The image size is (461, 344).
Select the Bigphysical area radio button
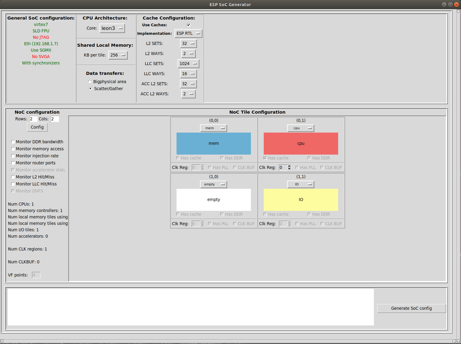coord(90,82)
